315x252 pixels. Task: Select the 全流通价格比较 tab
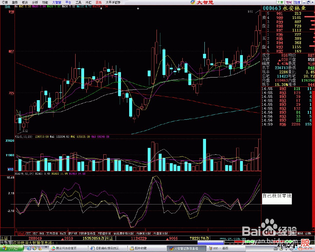tap(124, 233)
